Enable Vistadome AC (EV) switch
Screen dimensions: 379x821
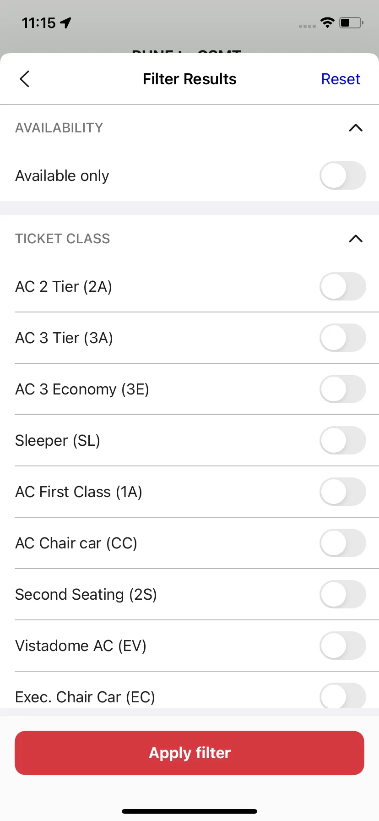click(342, 646)
